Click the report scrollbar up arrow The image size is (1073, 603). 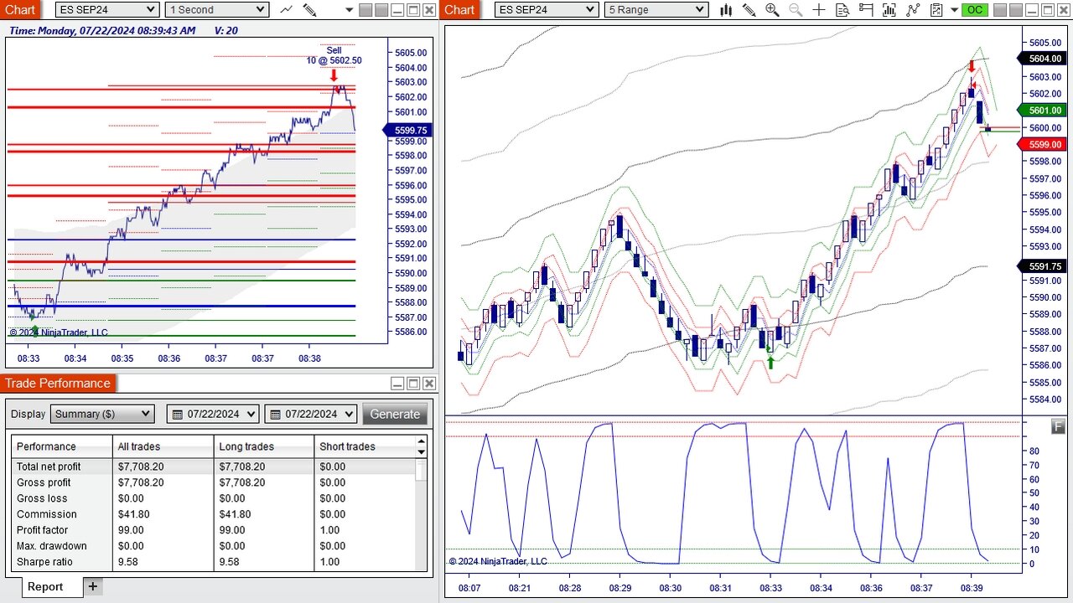422,441
